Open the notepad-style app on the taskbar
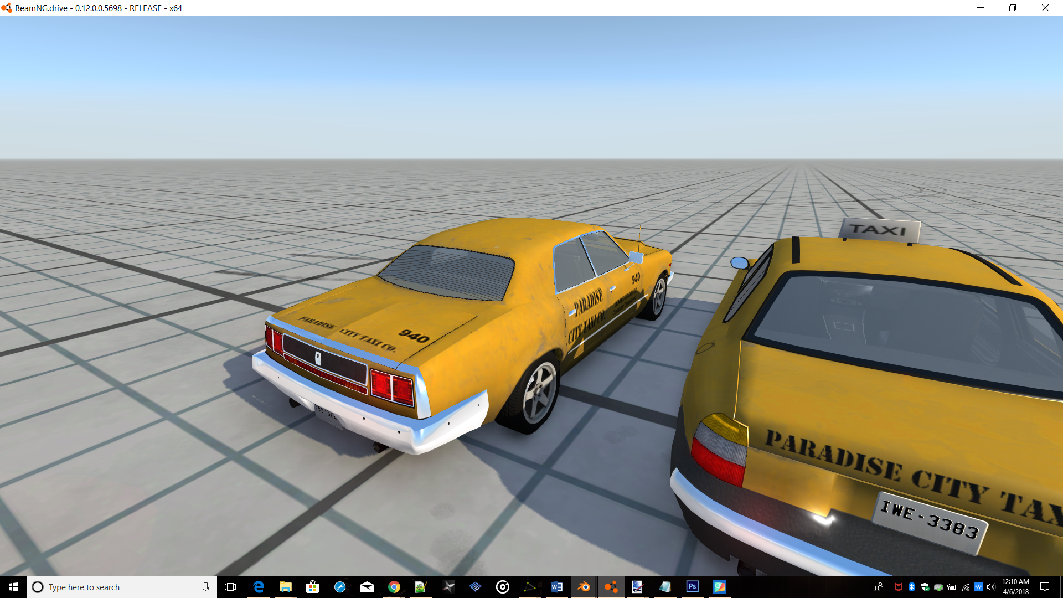This screenshot has width=1063, height=598. click(x=665, y=587)
